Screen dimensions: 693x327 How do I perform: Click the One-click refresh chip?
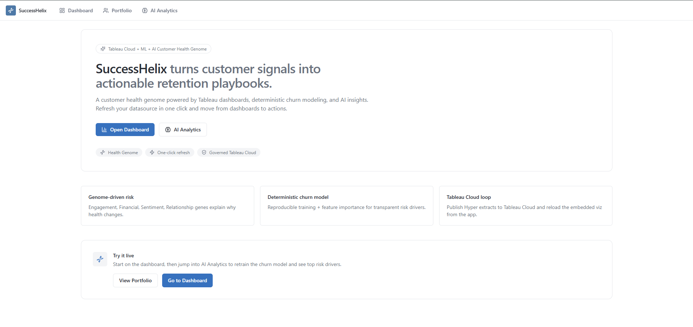click(170, 152)
